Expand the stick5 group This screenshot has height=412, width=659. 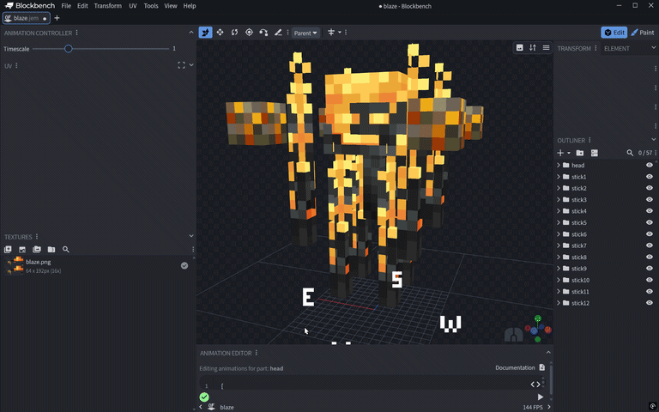(x=559, y=222)
